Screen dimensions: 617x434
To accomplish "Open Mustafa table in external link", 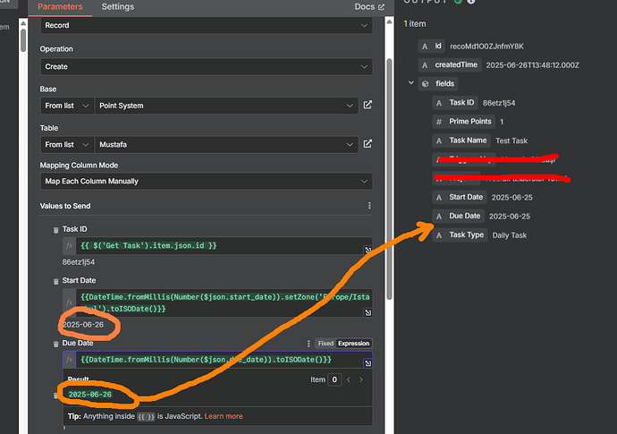I will tap(368, 144).
